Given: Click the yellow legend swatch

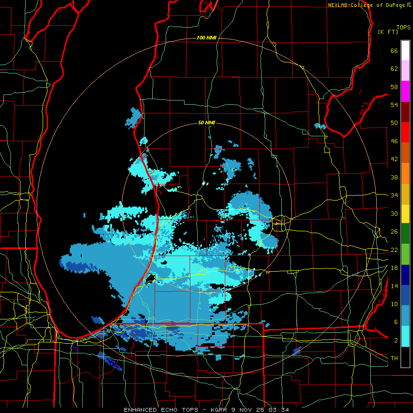Looking at the screenshot, I should 405,214.
